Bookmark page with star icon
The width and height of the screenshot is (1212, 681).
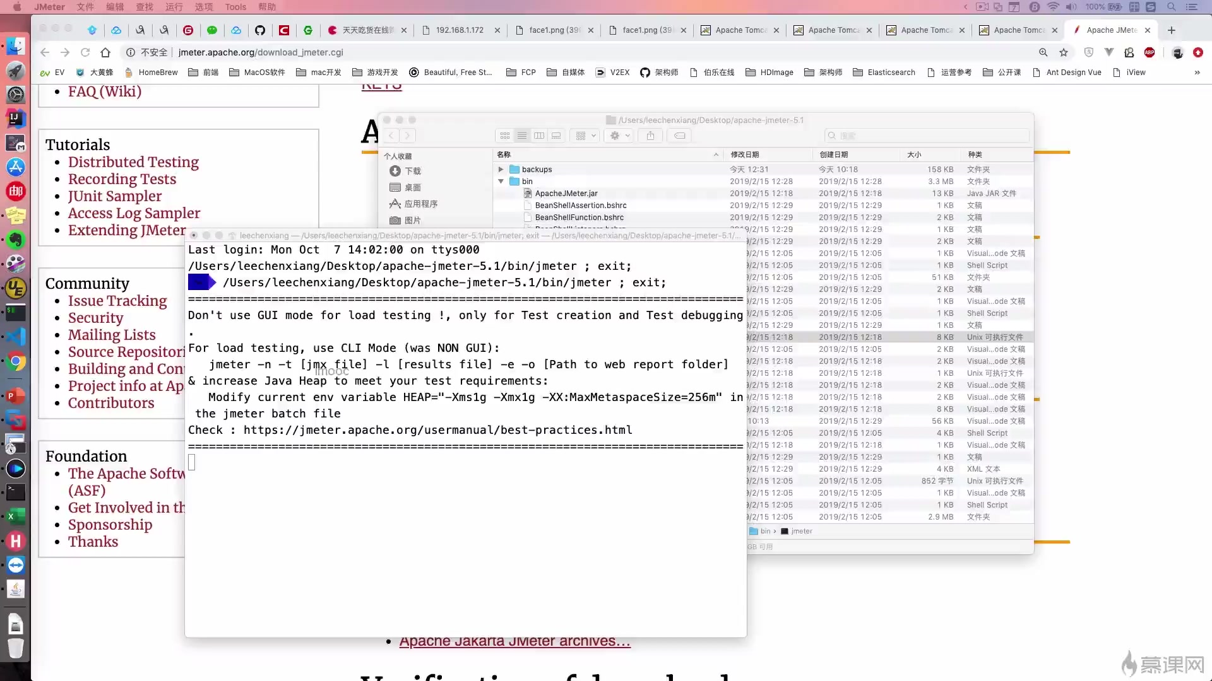[1064, 52]
